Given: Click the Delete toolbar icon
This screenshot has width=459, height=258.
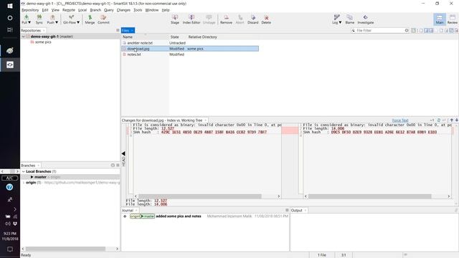Looking at the screenshot, I should (x=266, y=19).
